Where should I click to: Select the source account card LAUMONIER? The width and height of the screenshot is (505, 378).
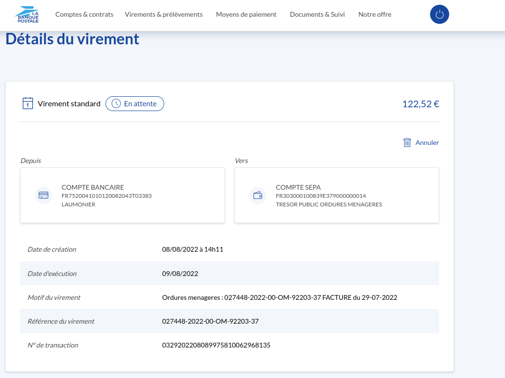(122, 195)
